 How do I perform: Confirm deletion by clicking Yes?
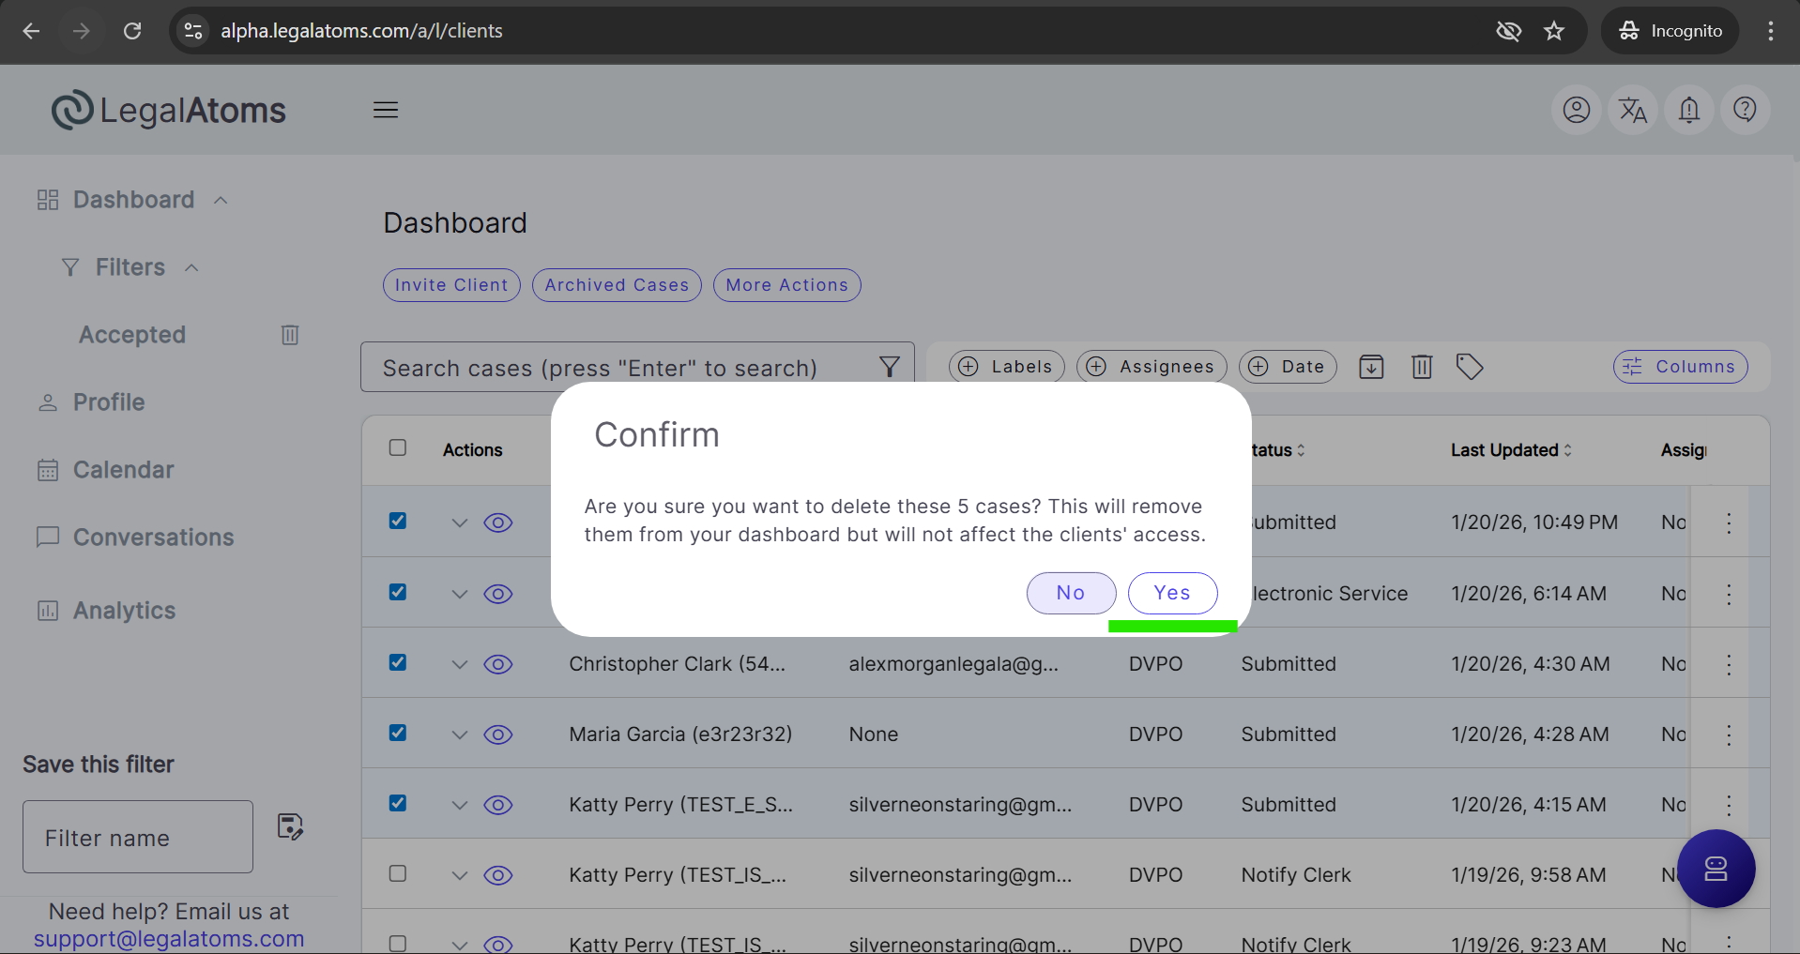1172,593
